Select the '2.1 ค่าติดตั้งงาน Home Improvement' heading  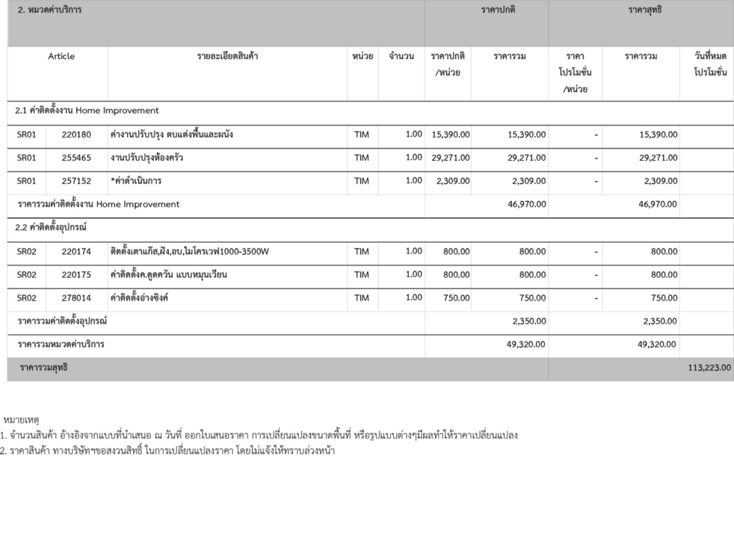(x=87, y=110)
